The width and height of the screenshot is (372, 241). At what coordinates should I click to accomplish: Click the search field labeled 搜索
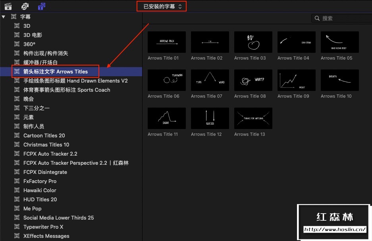pos(342,18)
